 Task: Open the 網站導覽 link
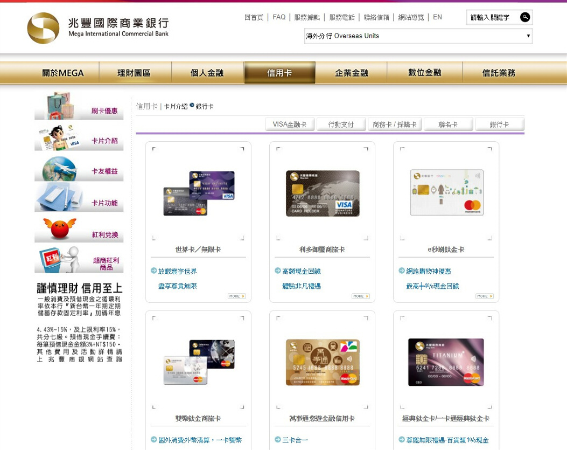click(x=411, y=17)
